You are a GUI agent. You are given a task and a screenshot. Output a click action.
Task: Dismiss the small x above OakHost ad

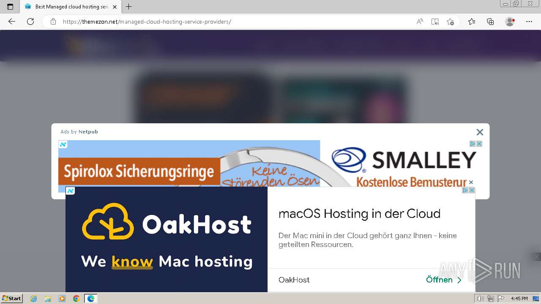coord(471,182)
